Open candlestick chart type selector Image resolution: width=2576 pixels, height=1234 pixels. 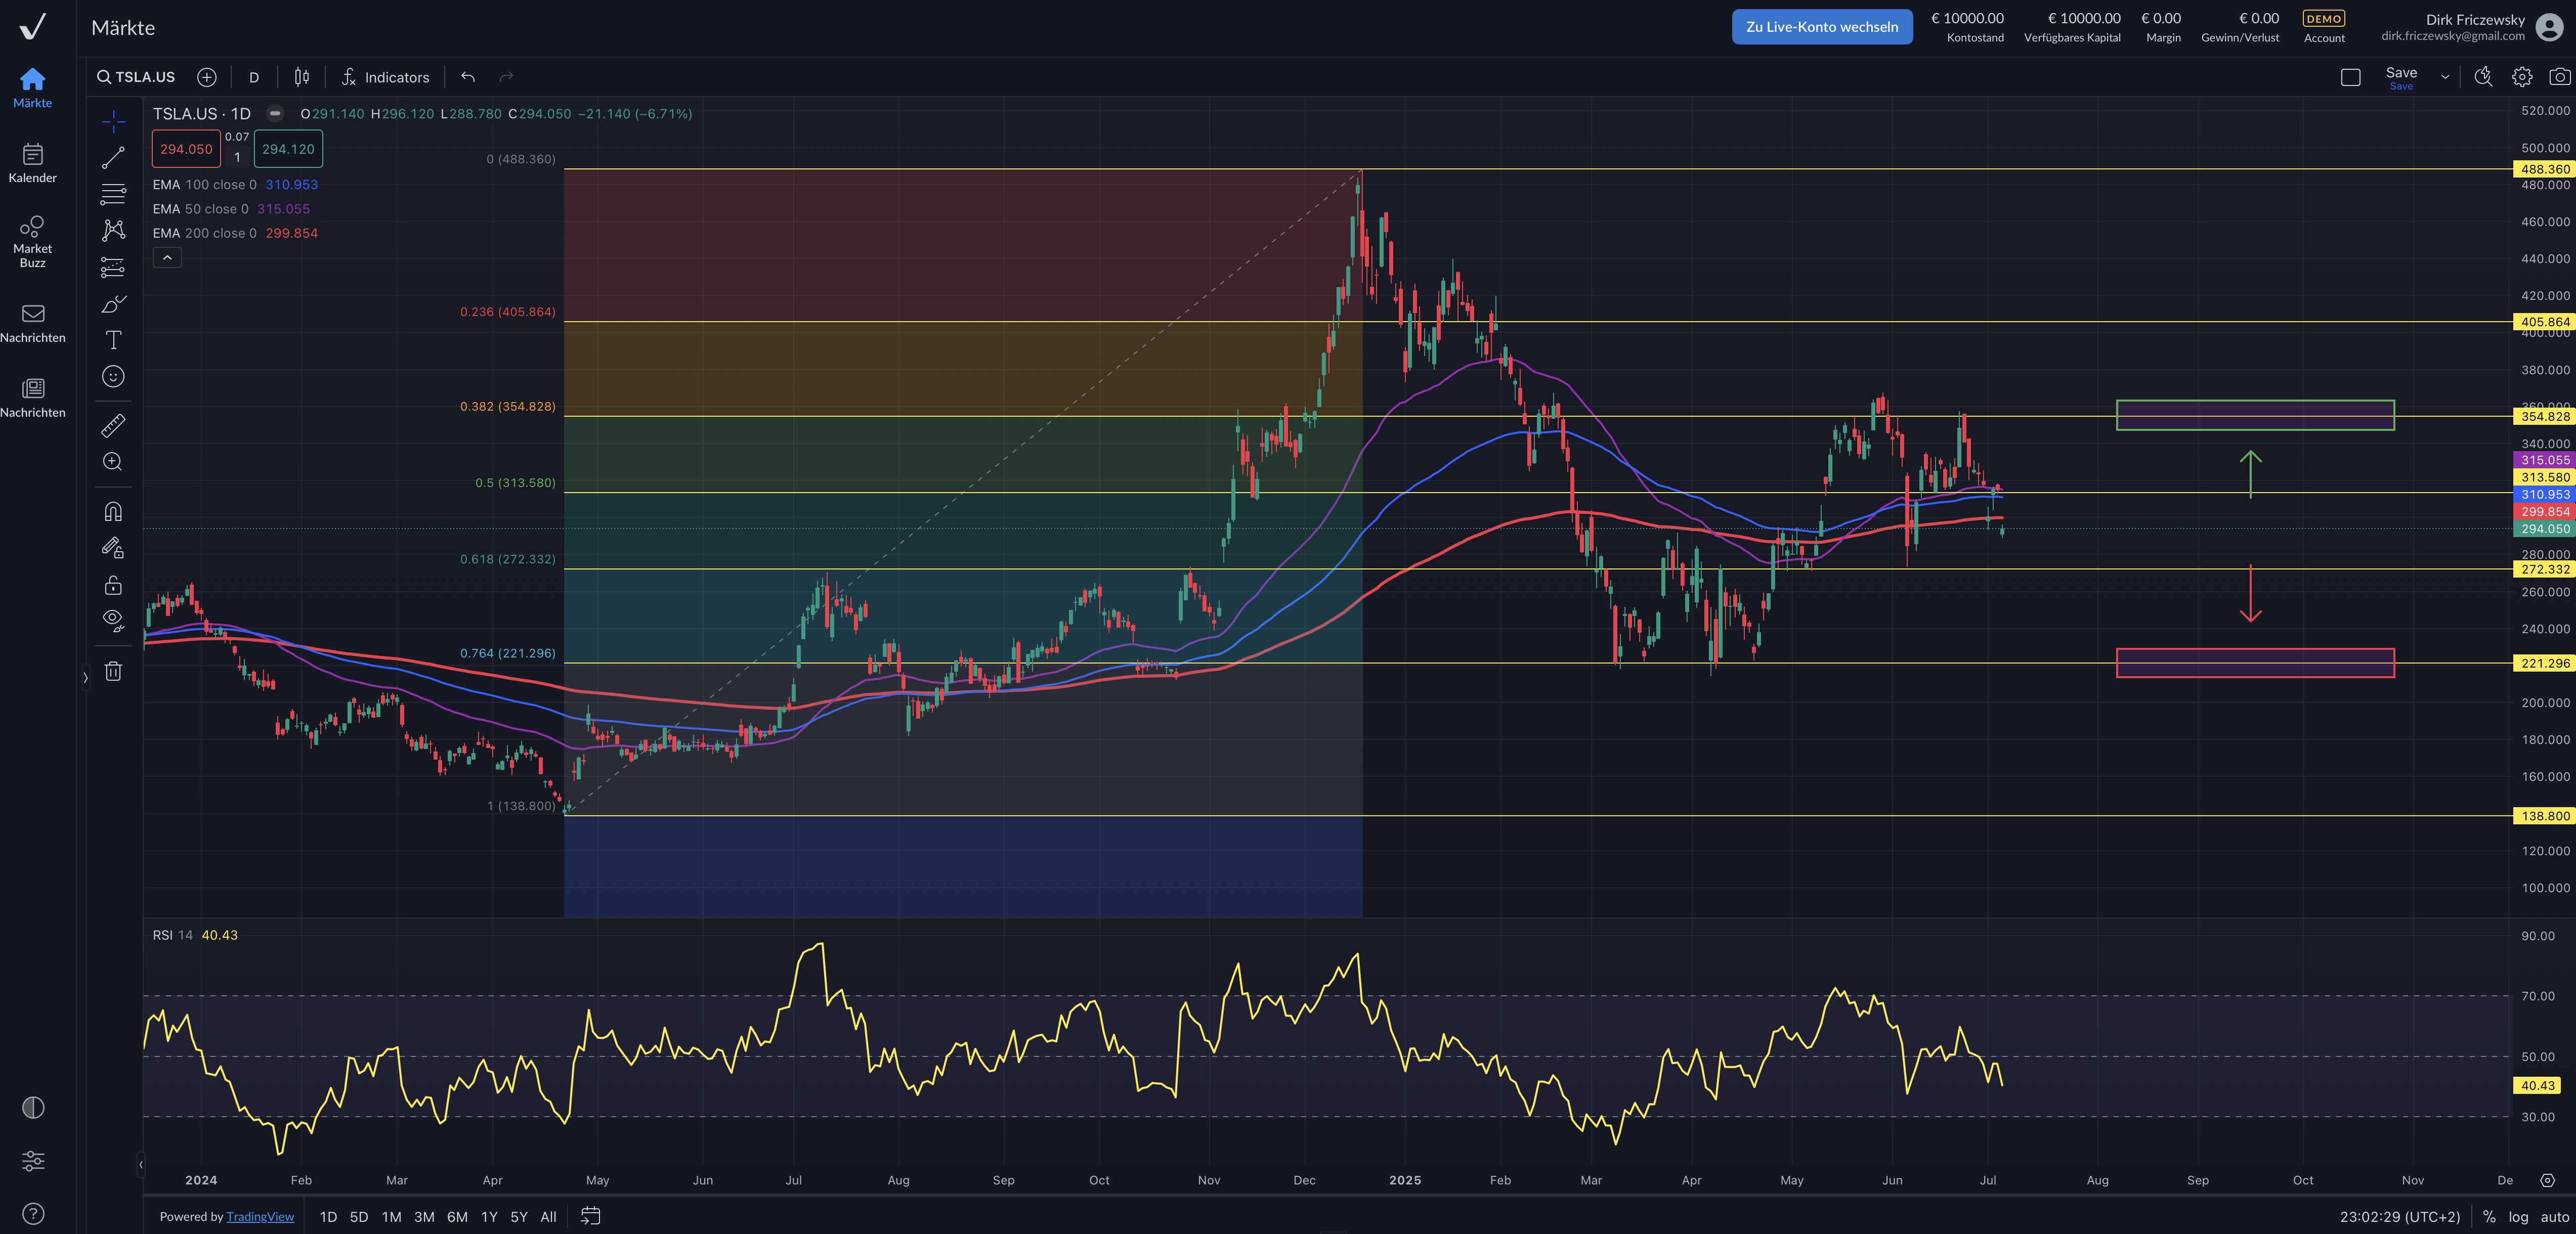302,77
